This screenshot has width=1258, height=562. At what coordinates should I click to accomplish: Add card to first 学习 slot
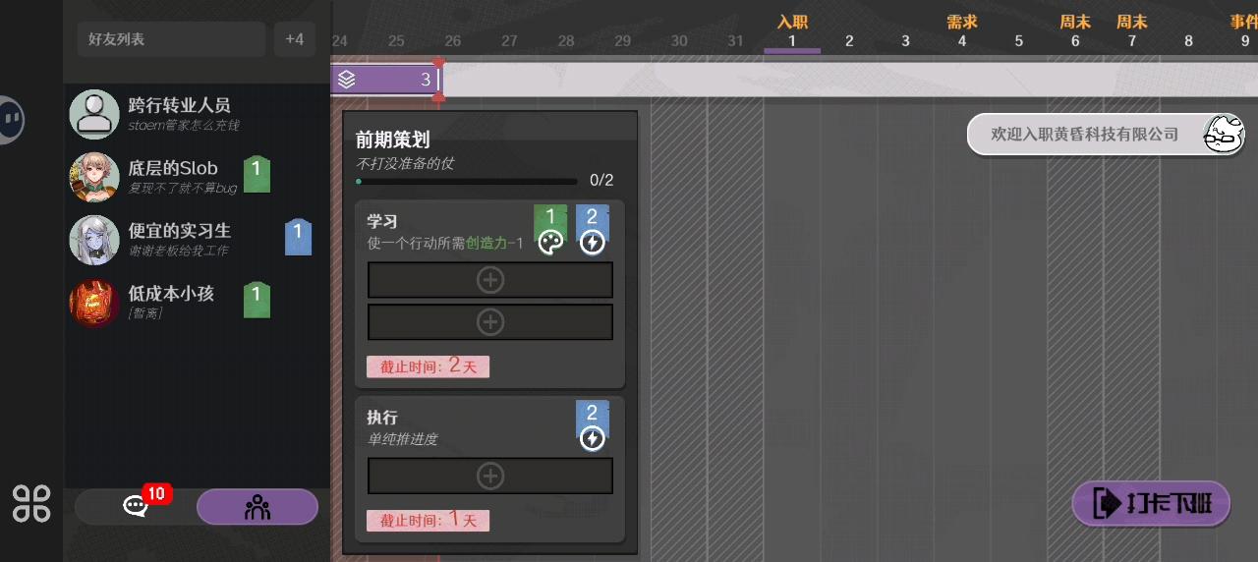click(x=489, y=280)
